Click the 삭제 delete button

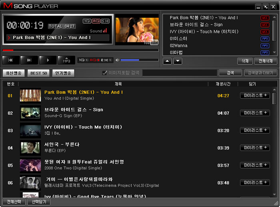tap(245, 61)
